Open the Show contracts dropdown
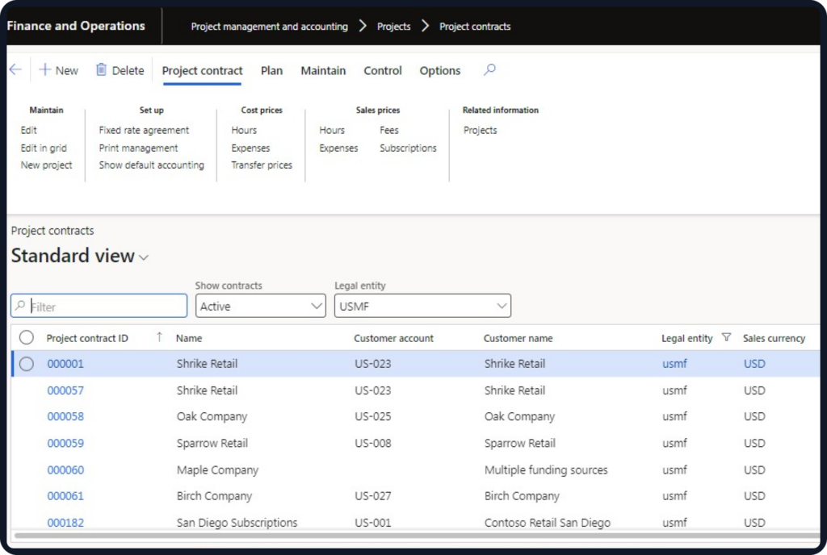 click(261, 306)
